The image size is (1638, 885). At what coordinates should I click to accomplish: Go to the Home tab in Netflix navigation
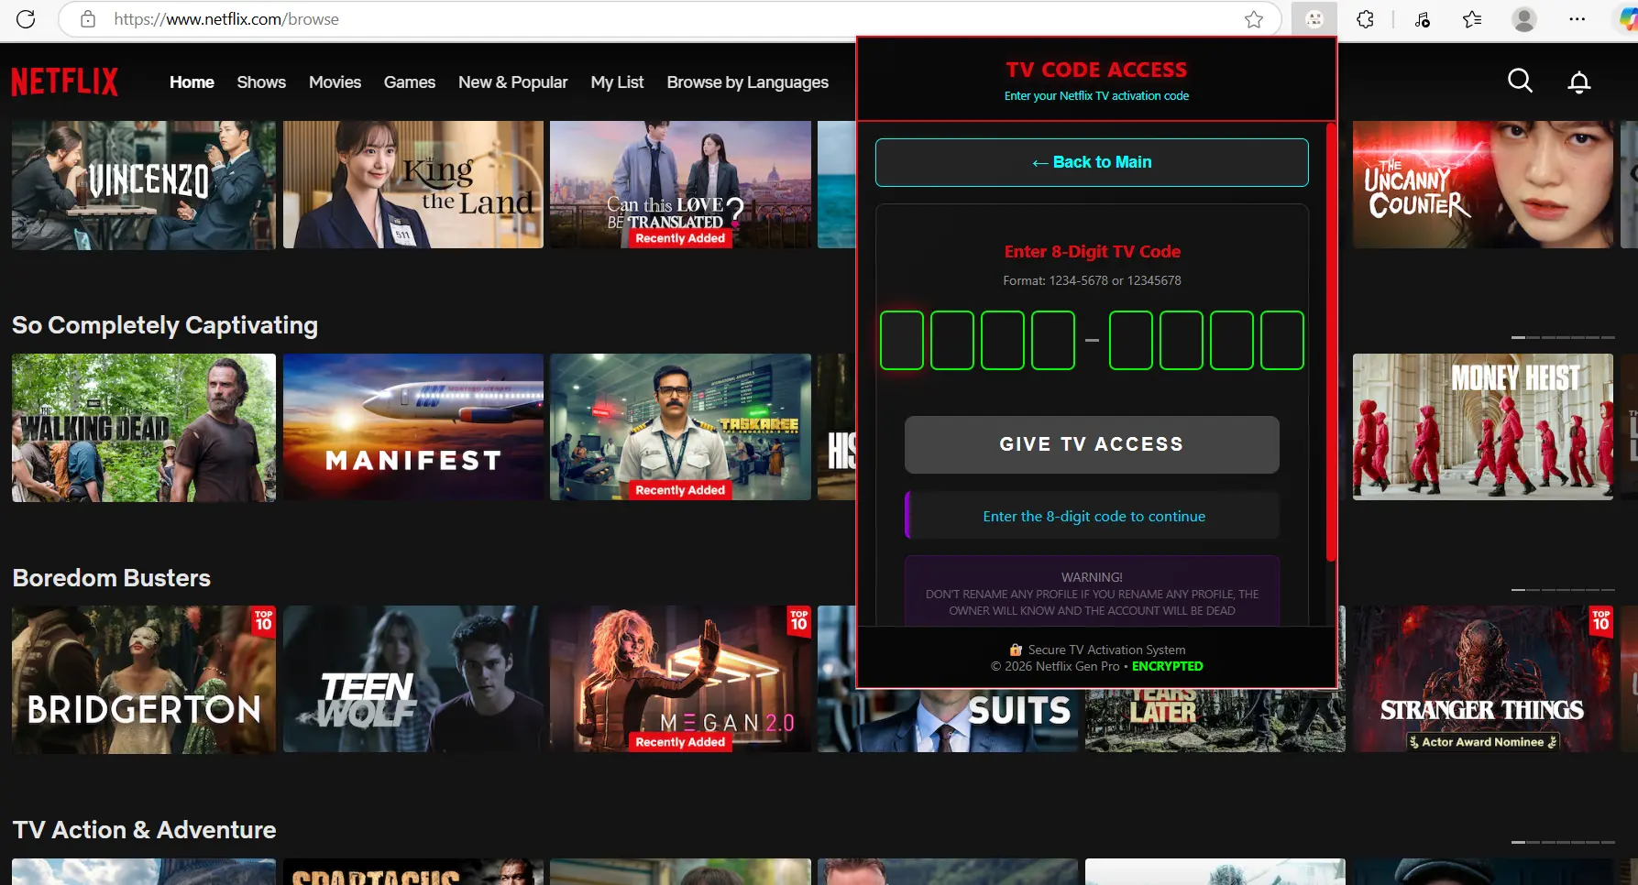(192, 82)
